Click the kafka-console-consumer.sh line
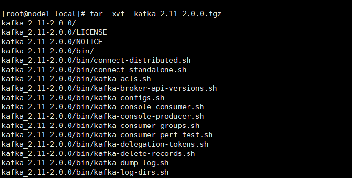 tap(103, 107)
